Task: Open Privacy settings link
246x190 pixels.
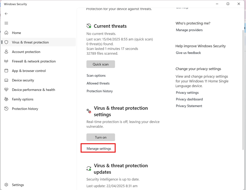Action: click(x=187, y=93)
